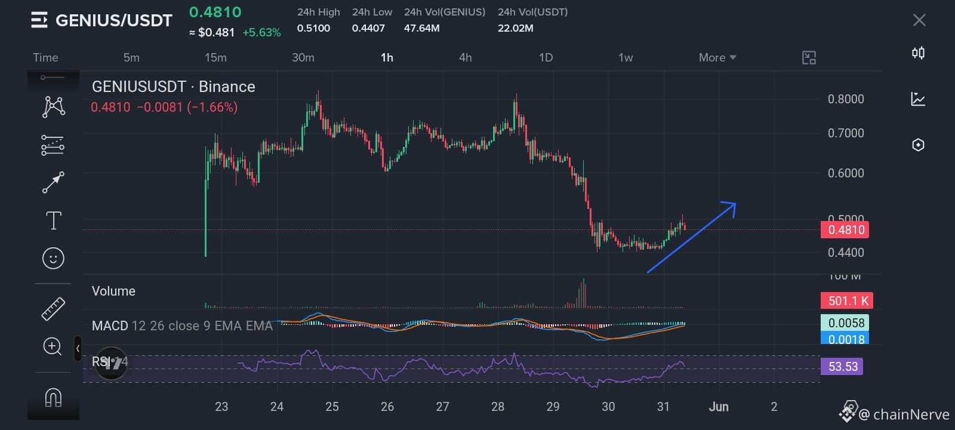Click the ≈ $0.481 price text
Image resolution: width=955 pixels, height=430 pixels.
click(x=212, y=33)
